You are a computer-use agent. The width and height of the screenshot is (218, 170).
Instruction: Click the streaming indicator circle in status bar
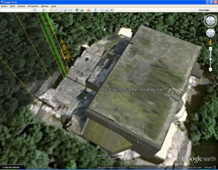point(215,167)
